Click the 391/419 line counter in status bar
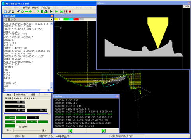 tap(19, 136)
